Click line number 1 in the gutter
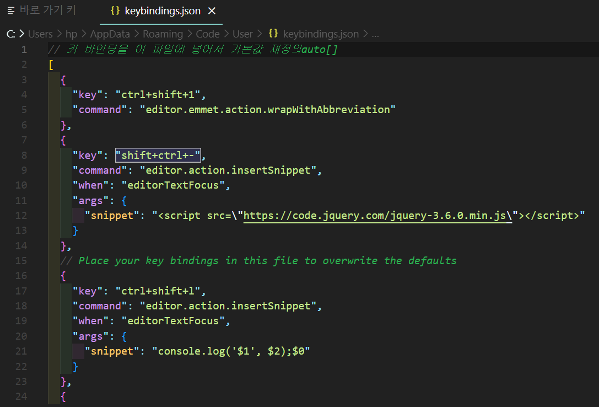 point(24,49)
